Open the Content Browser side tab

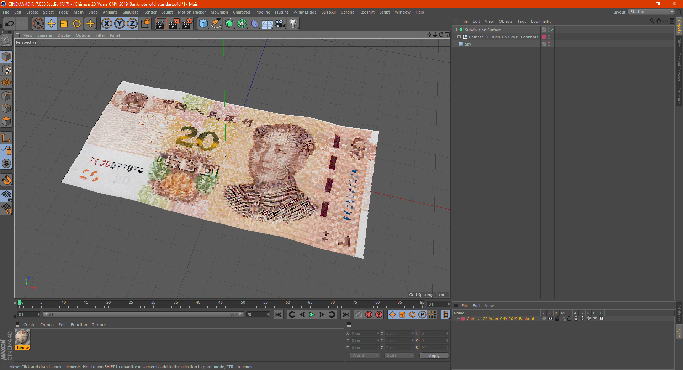pyautogui.click(x=679, y=67)
